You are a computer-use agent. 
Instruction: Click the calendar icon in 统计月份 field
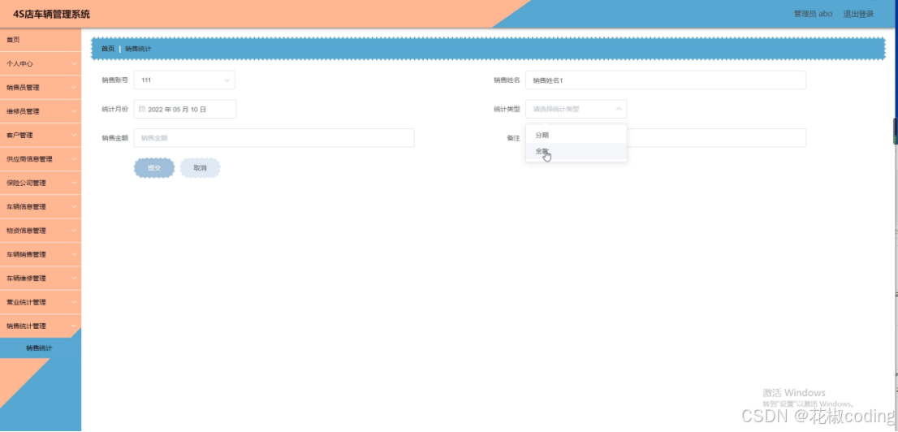[142, 109]
